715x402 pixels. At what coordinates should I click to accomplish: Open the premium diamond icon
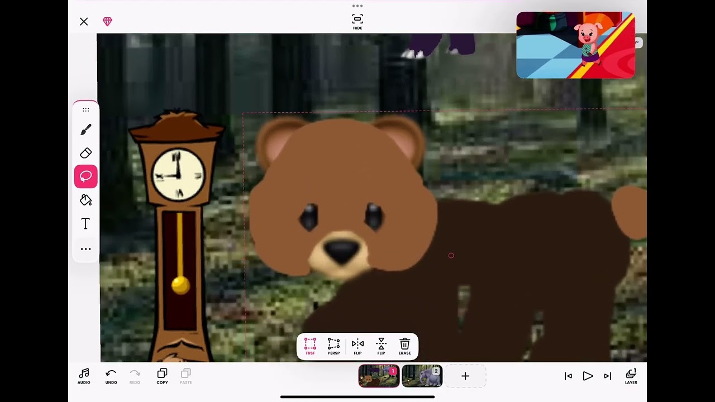(107, 21)
